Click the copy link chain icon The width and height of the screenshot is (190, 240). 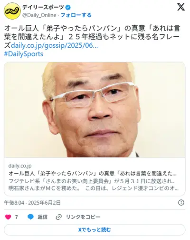coord(59,217)
